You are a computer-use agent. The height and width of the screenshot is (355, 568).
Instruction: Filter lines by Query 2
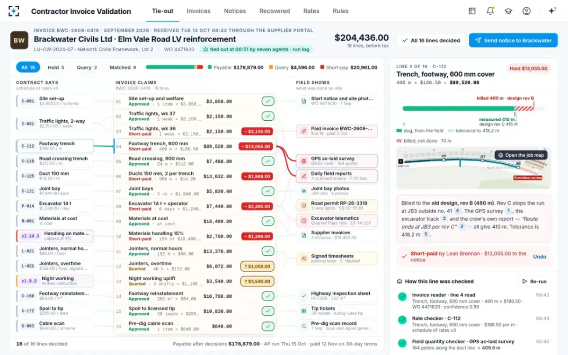[x=87, y=67]
